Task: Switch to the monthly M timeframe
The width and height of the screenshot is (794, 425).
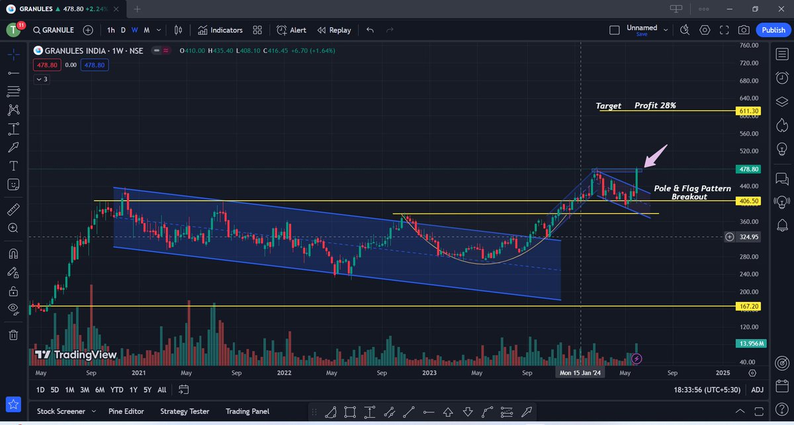Action: [146, 30]
